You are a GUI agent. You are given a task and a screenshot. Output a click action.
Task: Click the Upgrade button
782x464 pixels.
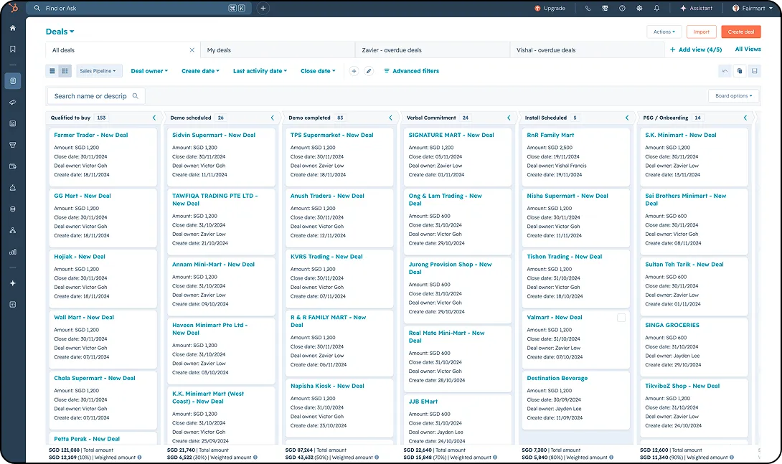click(550, 8)
